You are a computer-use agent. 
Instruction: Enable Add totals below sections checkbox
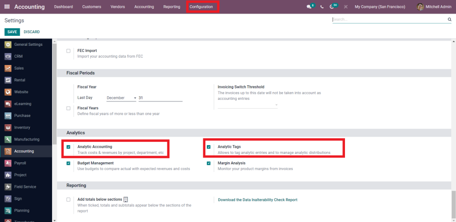pos(68,200)
